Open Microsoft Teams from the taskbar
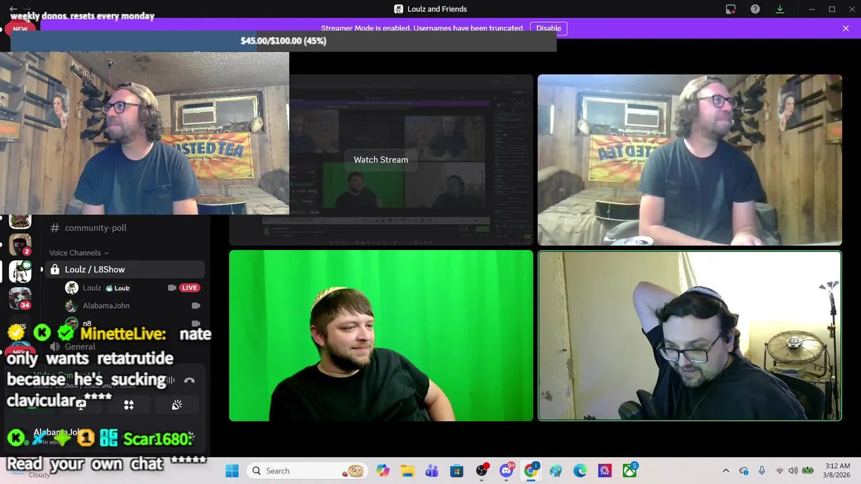 point(432,471)
